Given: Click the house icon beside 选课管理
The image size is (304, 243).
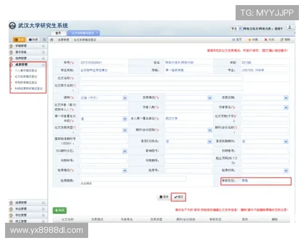Looking at the screenshot, I should (x=11, y=202).
